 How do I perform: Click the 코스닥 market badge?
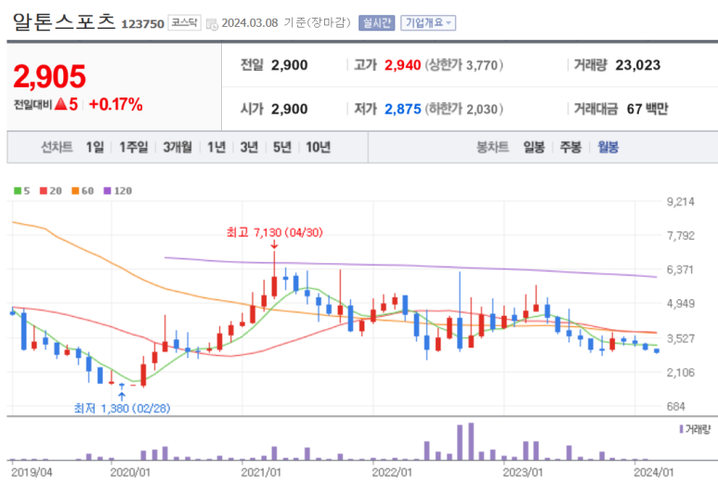185,22
